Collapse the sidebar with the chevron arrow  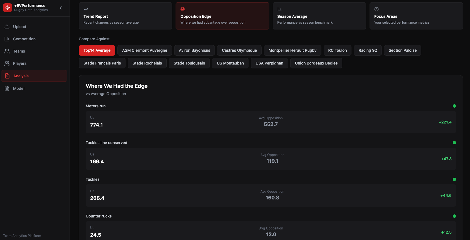tap(61, 8)
